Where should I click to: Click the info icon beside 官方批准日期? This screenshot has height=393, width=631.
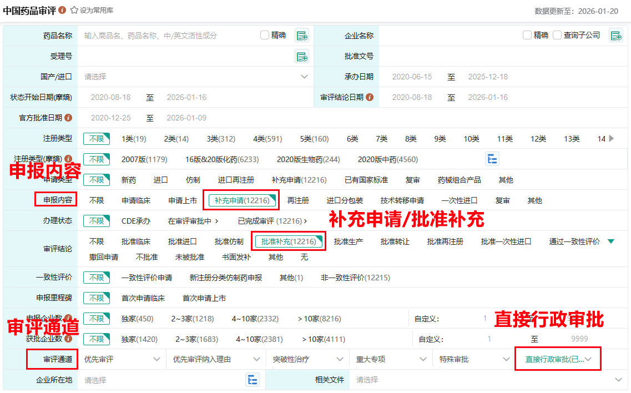coord(68,118)
